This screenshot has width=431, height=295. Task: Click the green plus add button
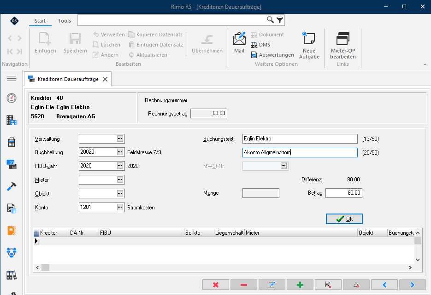300,285
